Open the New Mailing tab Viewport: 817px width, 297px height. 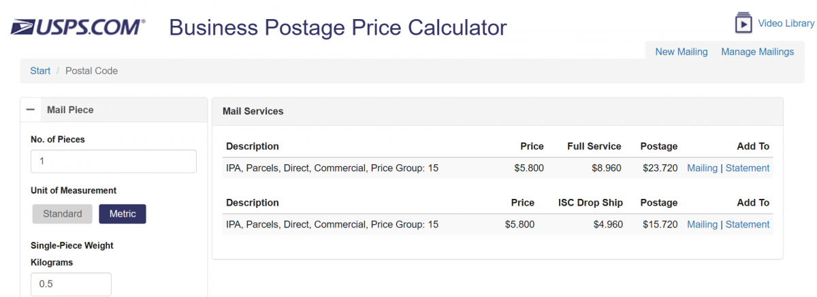pyautogui.click(x=681, y=52)
